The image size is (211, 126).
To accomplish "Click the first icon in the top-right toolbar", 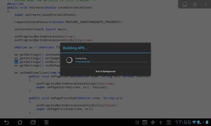I will click(184, 4).
